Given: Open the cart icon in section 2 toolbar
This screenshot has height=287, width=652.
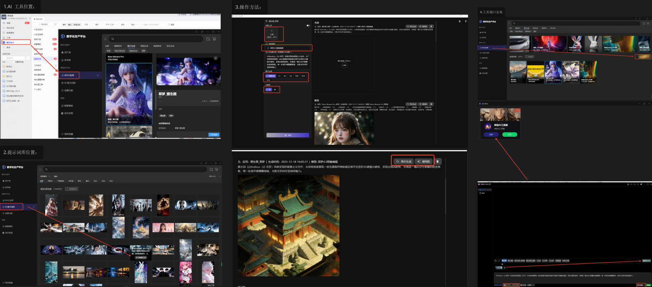Looking at the screenshot, I should coord(216,169).
